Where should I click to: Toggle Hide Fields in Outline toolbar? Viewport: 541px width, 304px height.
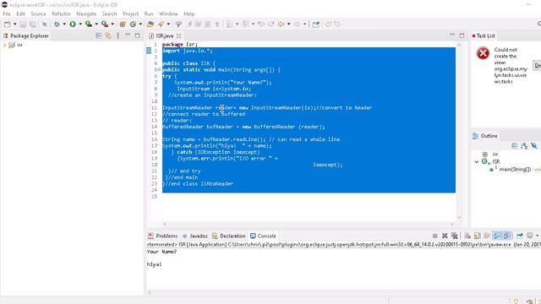pos(534,146)
